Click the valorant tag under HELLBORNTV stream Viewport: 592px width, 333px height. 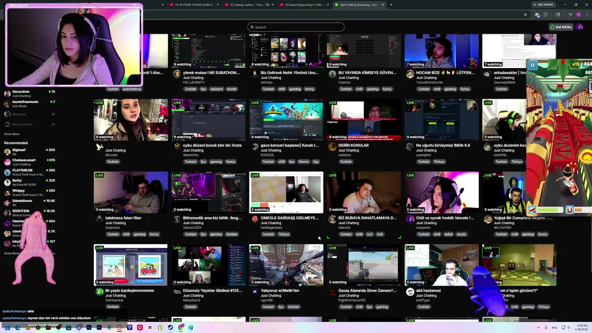point(216,89)
